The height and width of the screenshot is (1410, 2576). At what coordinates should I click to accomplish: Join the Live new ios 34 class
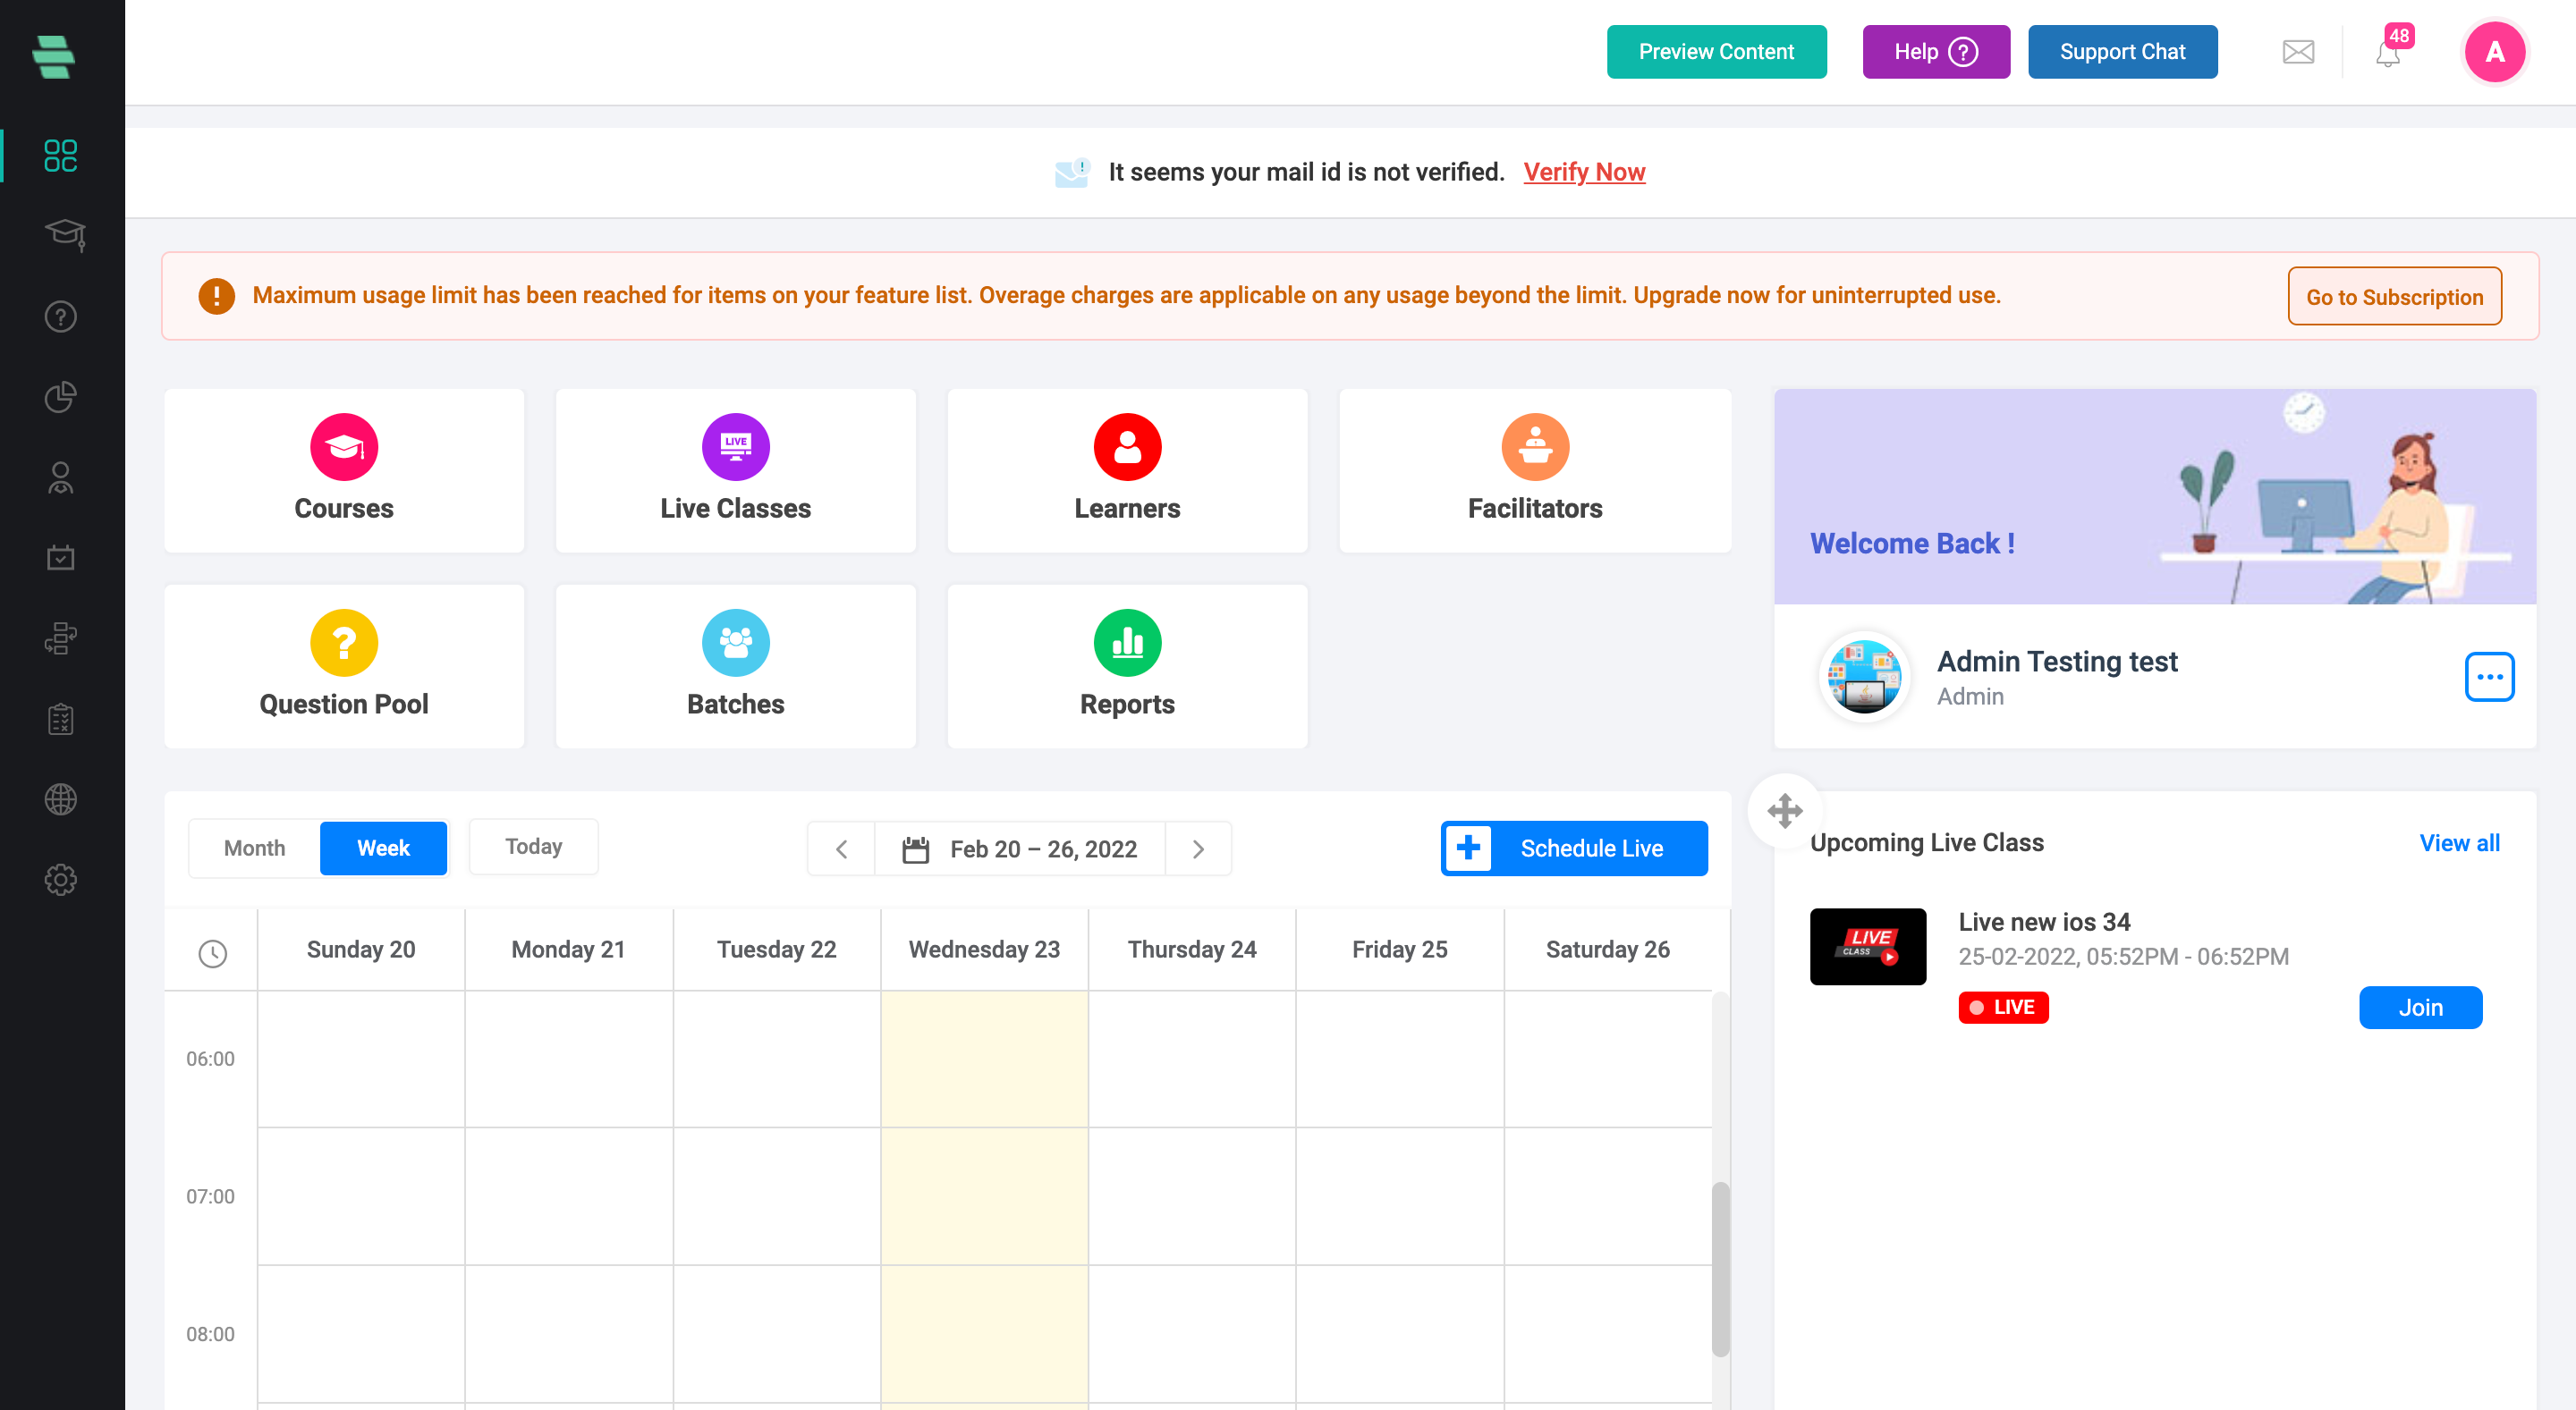pos(2420,1008)
